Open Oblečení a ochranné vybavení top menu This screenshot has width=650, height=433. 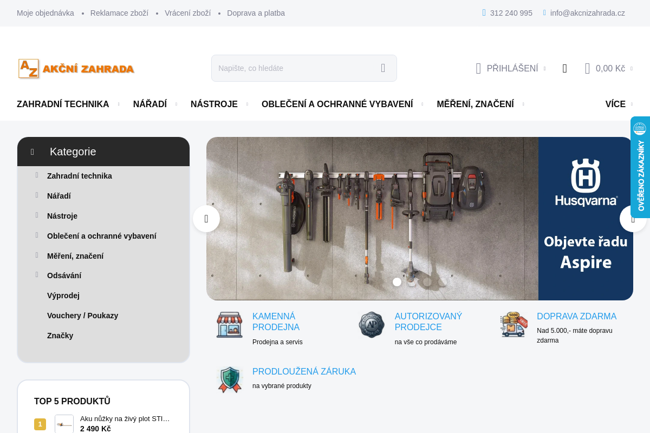[x=337, y=104]
